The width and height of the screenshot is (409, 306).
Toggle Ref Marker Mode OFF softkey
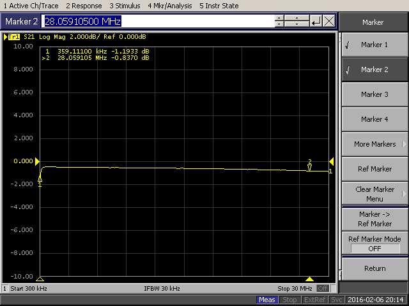pos(374,244)
